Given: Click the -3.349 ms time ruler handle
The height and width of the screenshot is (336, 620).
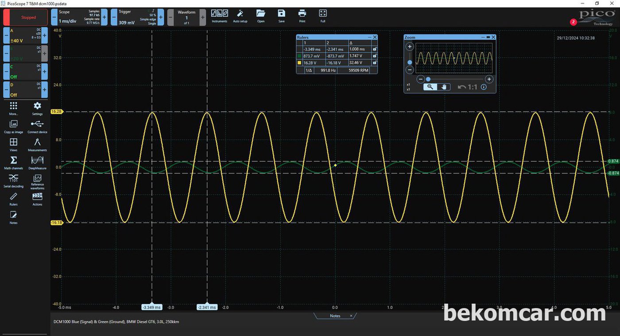Looking at the screenshot, I should (x=152, y=307).
